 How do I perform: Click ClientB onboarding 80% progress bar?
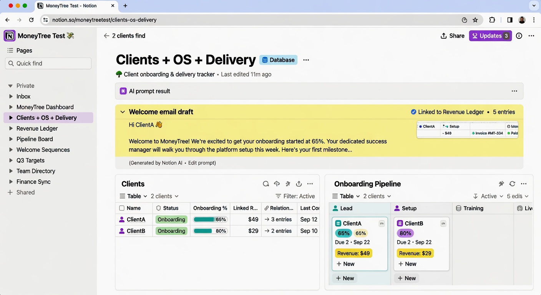(210, 231)
